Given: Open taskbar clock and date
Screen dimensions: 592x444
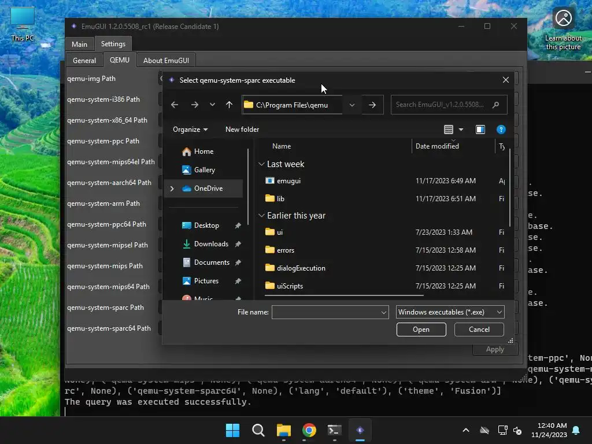Looking at the screenshot, I should click(549, 430).
